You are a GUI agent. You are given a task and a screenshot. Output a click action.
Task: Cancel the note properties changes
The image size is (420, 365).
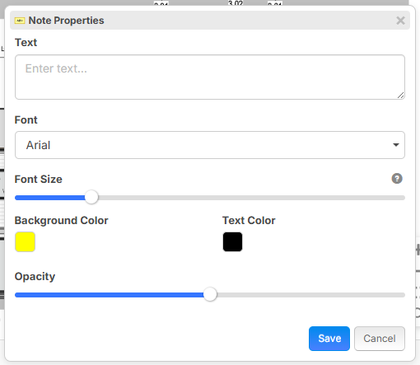(x=380, y=339)
